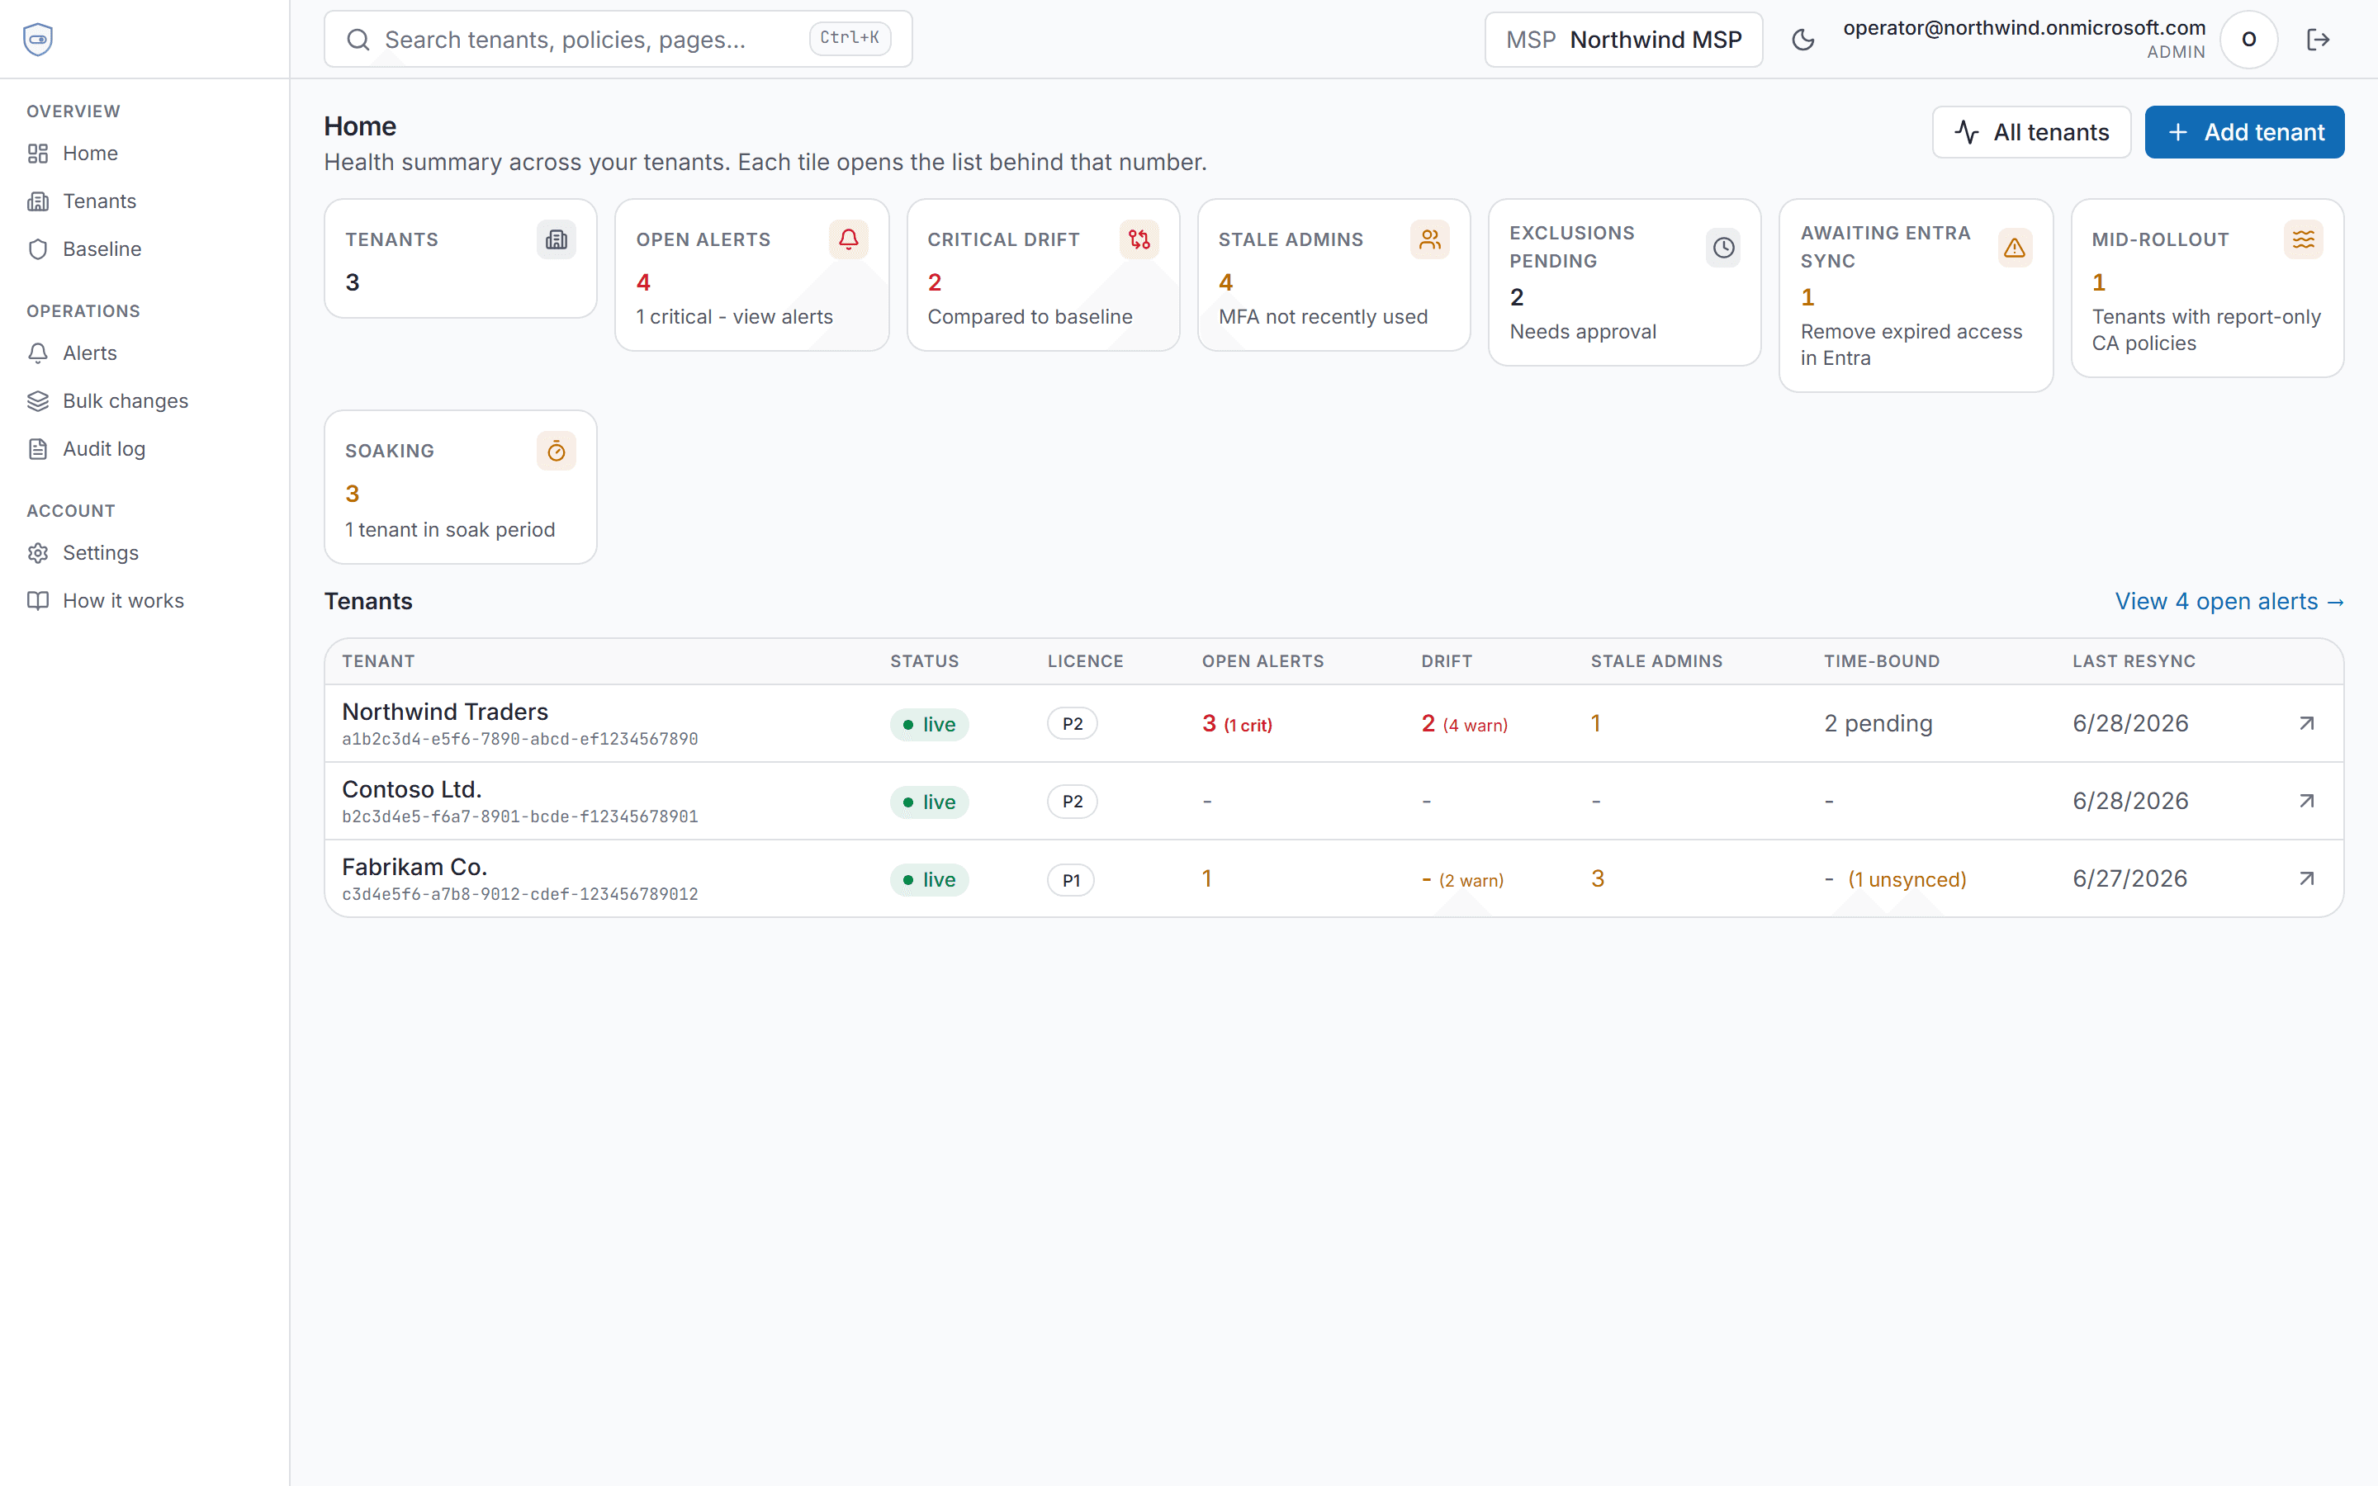Click the Tenant column header
This screenshot has width=2378, height=1486.
pos(378,661)
